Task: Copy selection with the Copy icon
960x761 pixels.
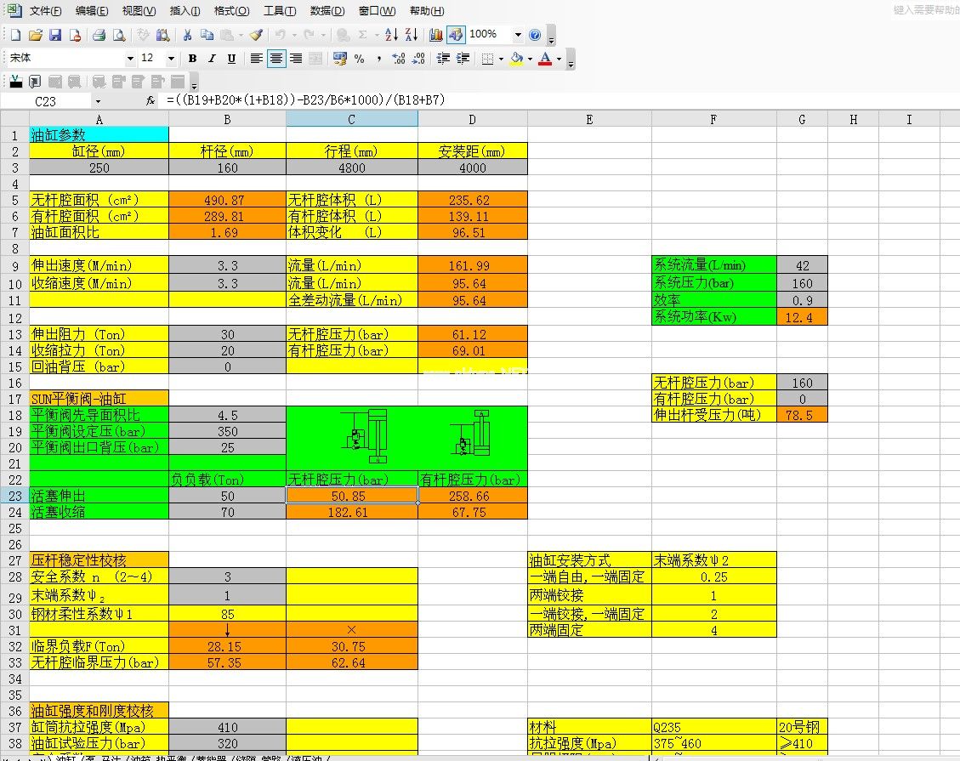Action: point(207,35)
